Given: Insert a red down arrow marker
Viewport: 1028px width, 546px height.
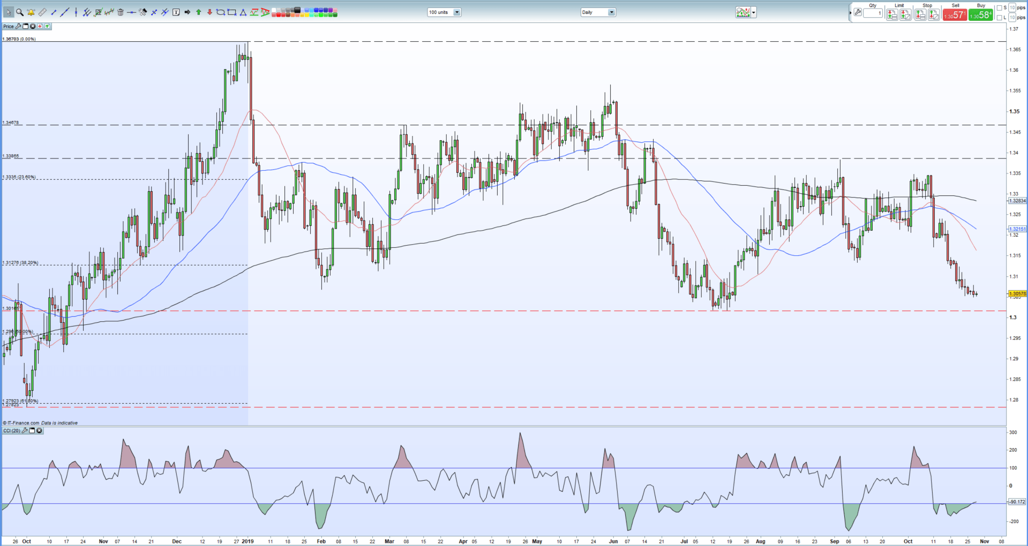Looking at the screenshot, I should pyautogui.click(x=209, y=12).
